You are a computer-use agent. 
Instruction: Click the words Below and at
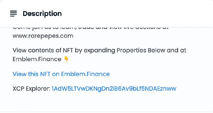click(x=167, y=50)
